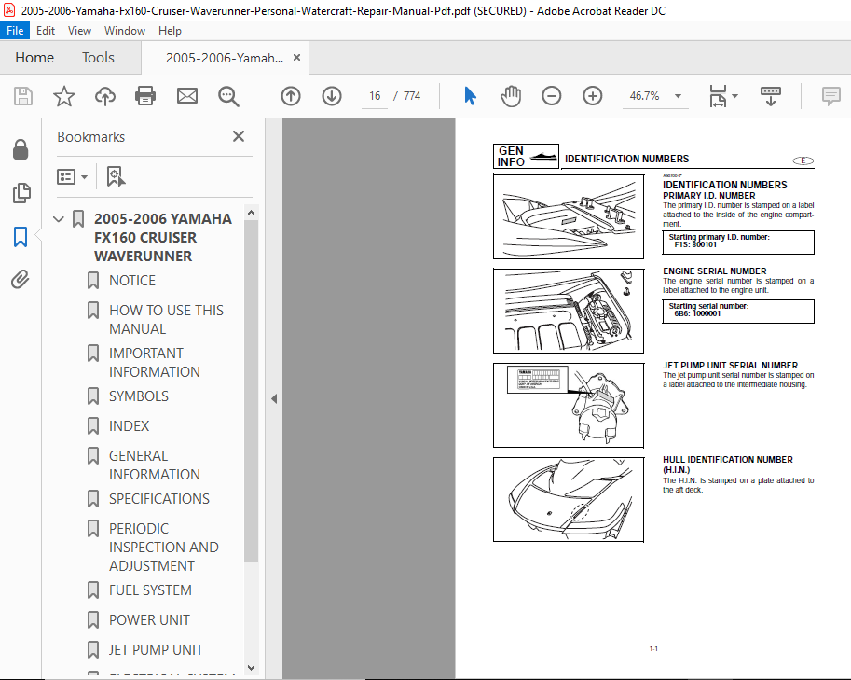The image size is (851, 680).
Task: Open the NOTICE bookmark
Action: click(131, 281)
